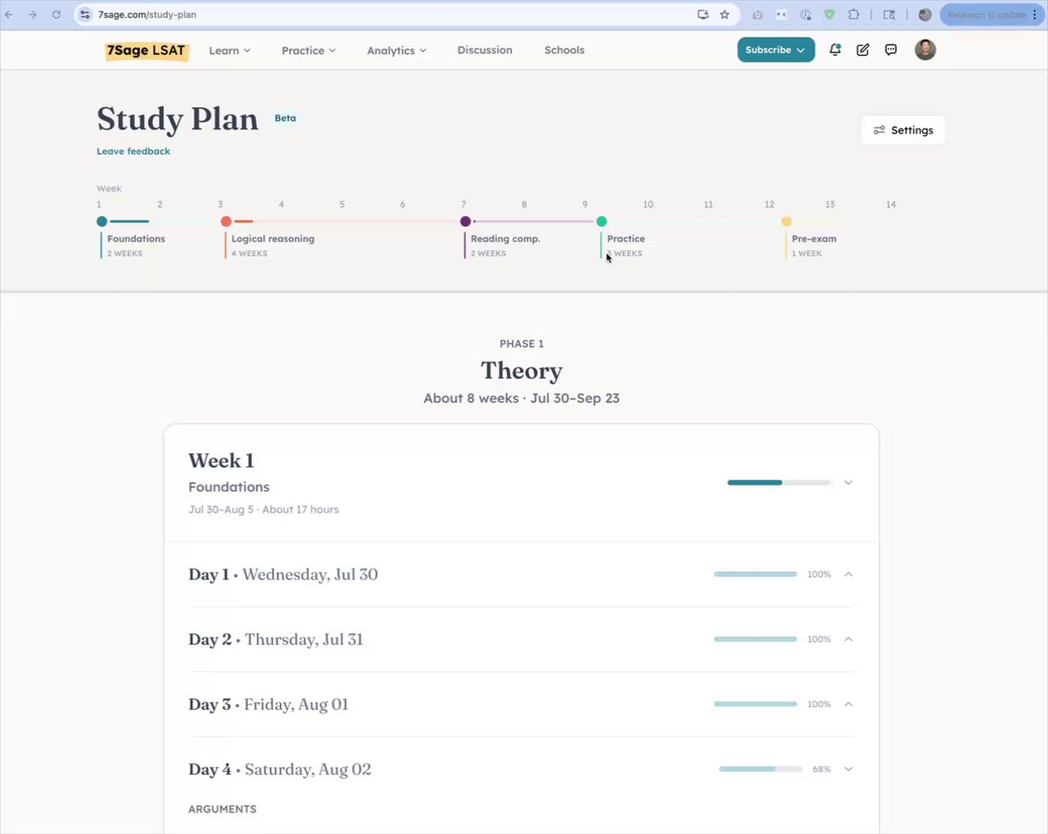1048x834 pixels.
Task: Click the green shield extension icon
Action: pyautogui.click(x=829, y=15)
